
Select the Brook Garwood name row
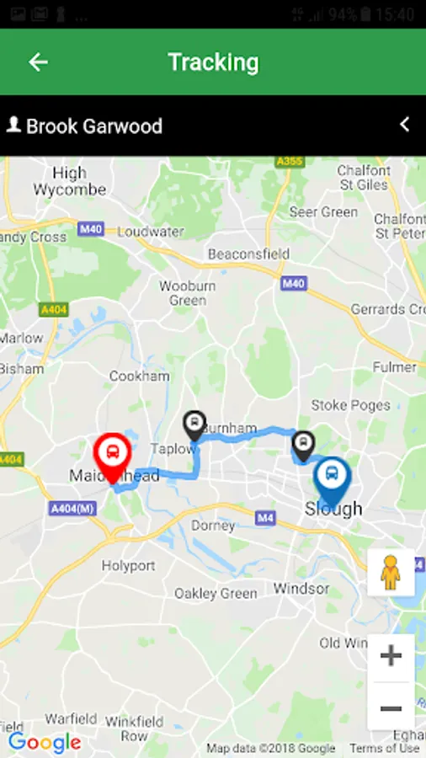click(213, 125)
